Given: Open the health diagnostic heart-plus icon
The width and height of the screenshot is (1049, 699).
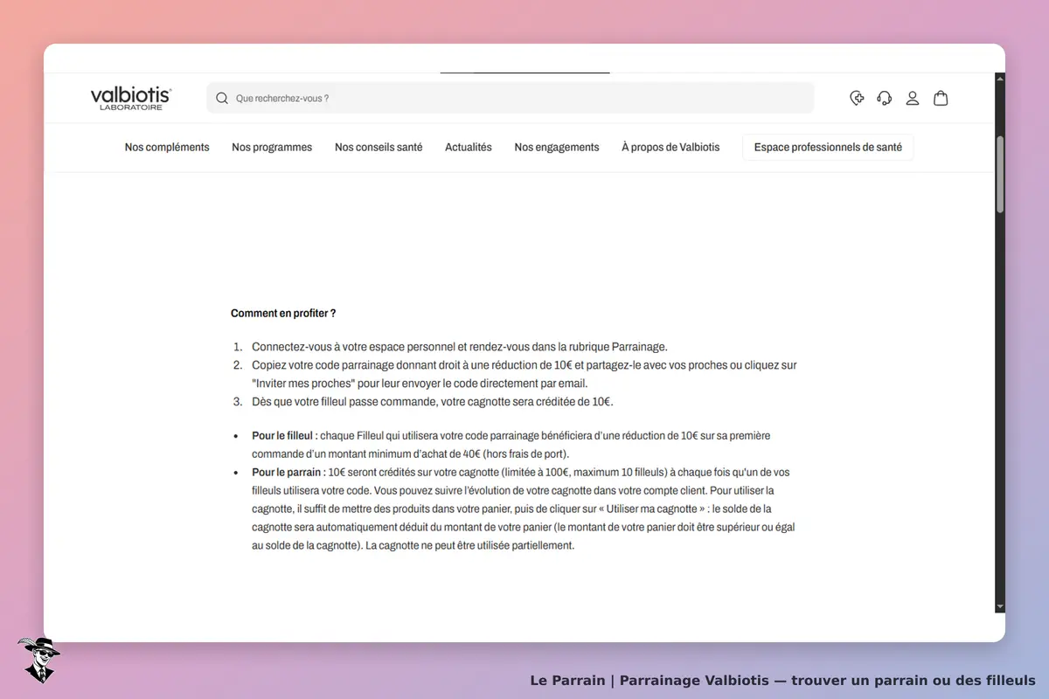Looking at the screenshot, I should tap(857, 98).
